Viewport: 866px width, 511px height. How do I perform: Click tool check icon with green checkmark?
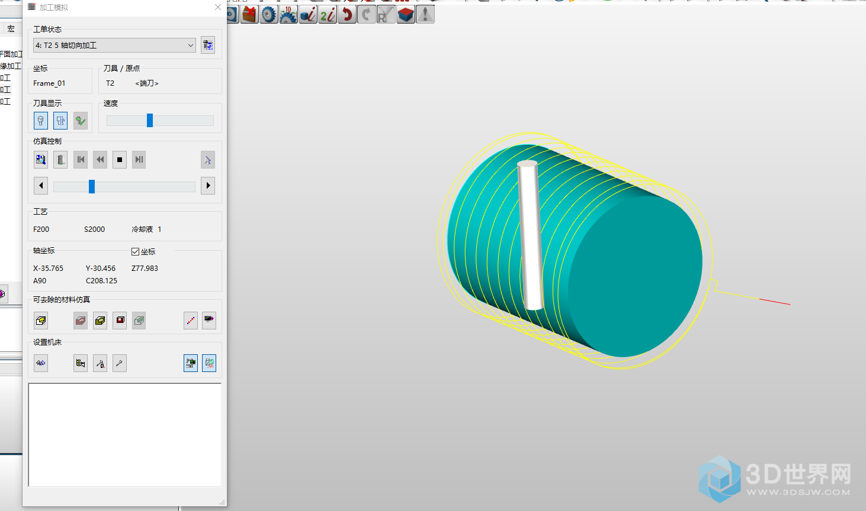pos(81,121)
